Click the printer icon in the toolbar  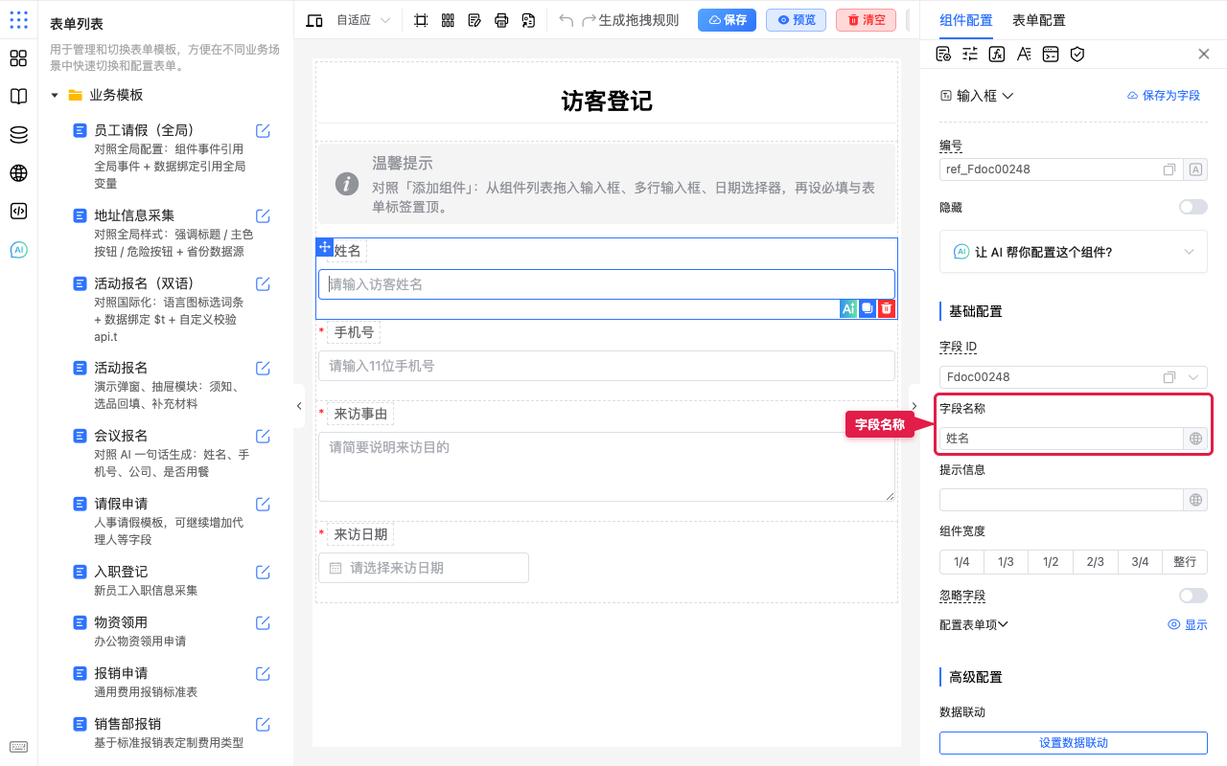click(x=501, y=20)
